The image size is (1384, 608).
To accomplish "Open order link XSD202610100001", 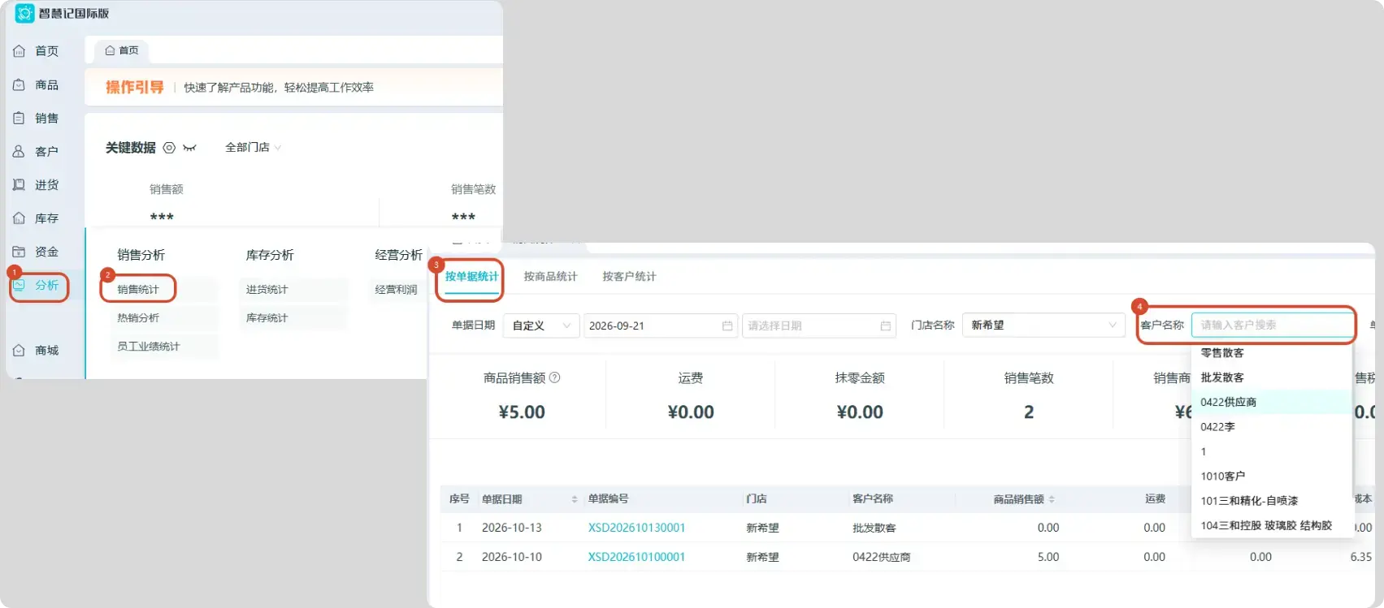I will click(x=636, y=557).
